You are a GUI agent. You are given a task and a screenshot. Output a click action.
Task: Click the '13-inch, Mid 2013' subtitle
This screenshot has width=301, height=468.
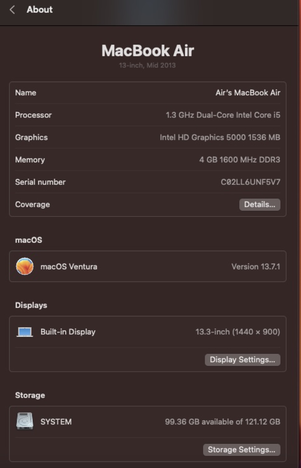click(147, 65)
